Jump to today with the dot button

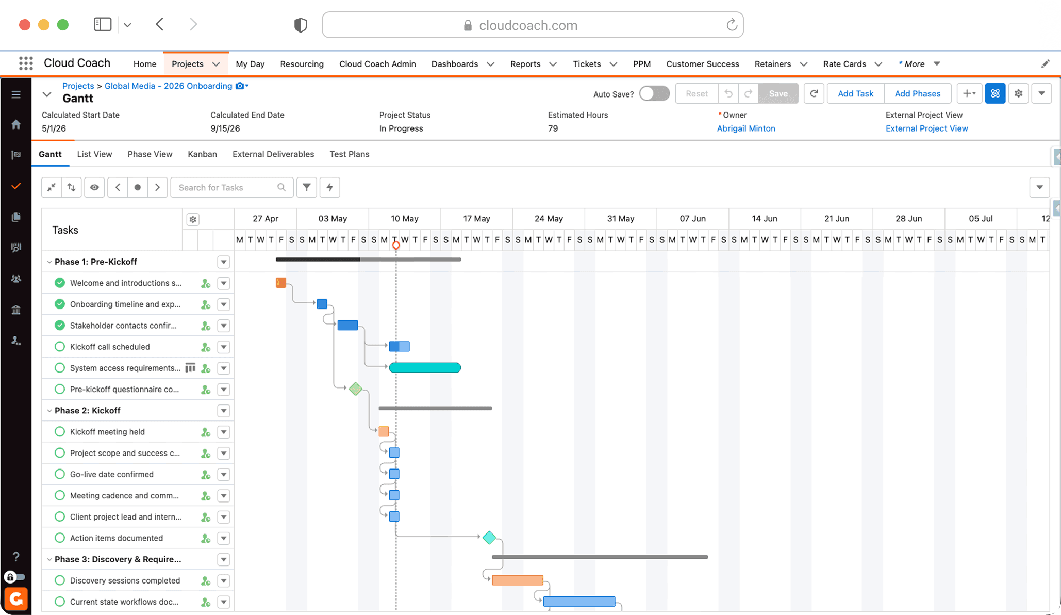point(138,187)
